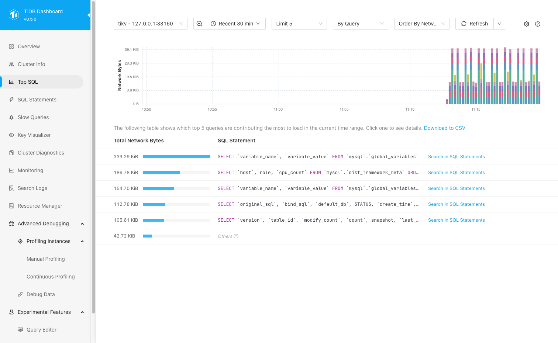Navigate to Cluster Diagnostics
This screenshot has width=558, height=343.
tap(41, 153)
